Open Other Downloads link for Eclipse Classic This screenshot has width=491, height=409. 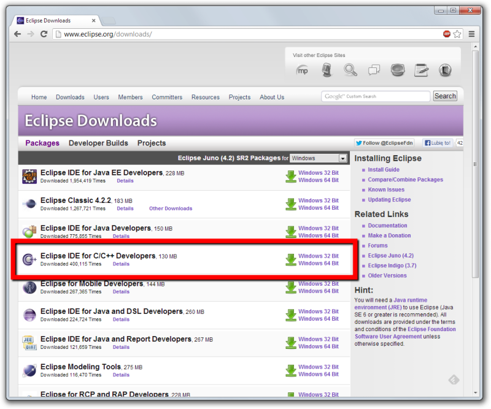pyautogui.click(x=171, y=208)
